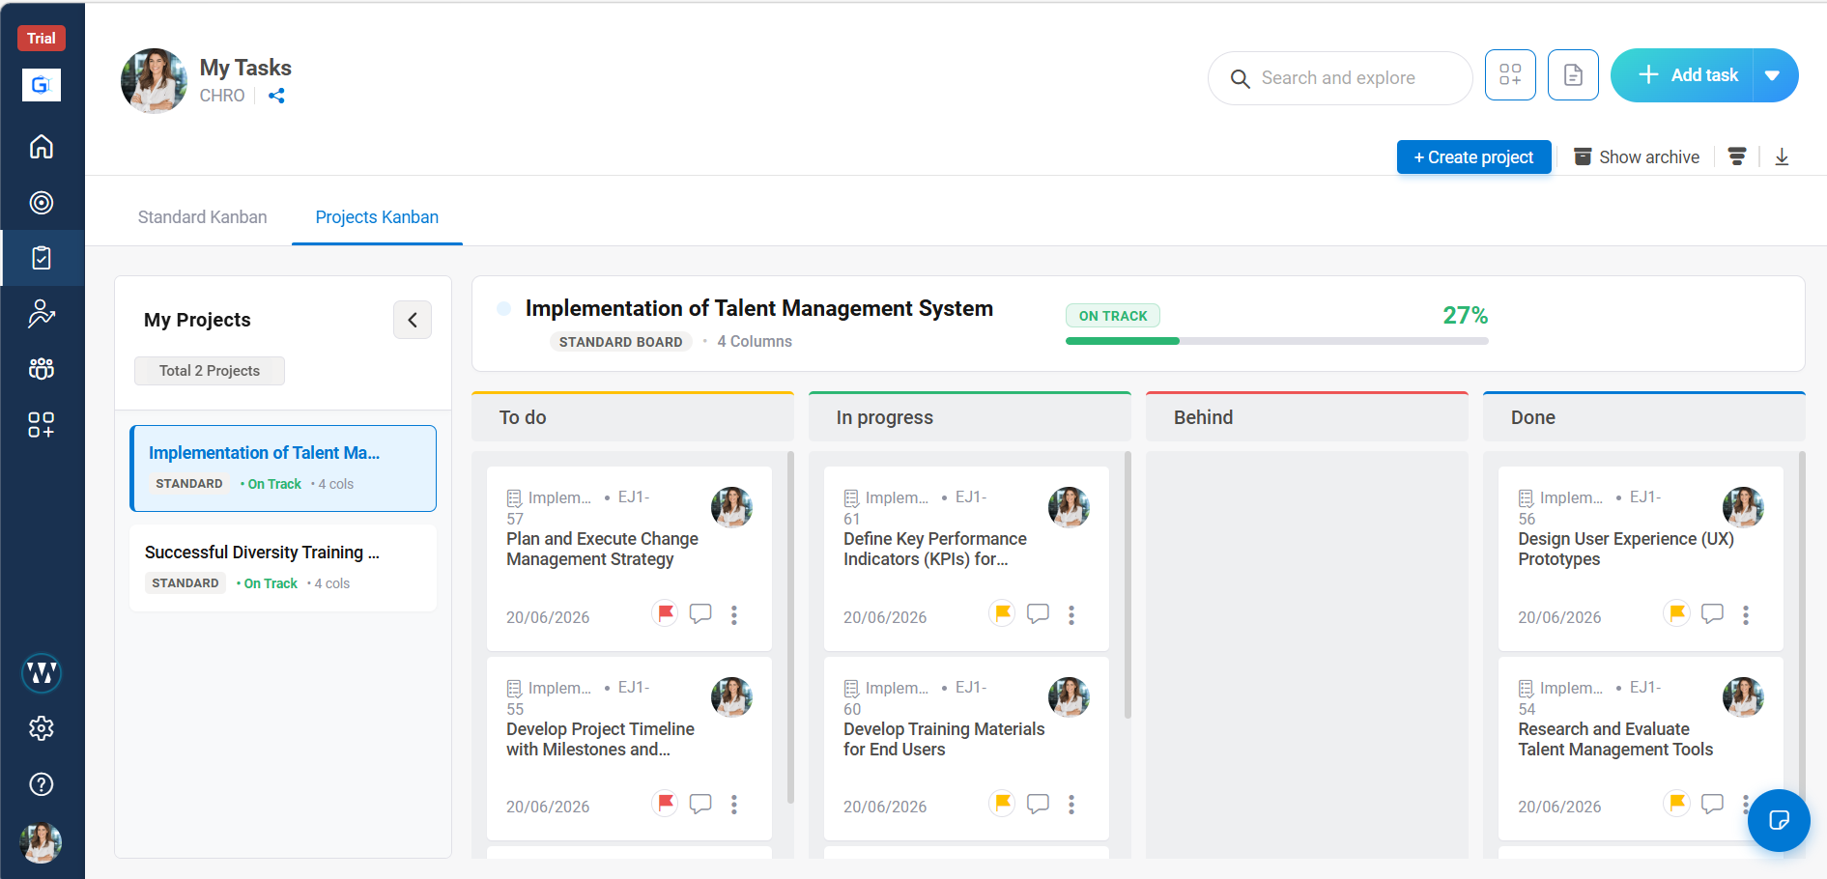Click the floating sticky note button
Image resolution: width=1827 pixels, height=879 pixels.
click(1779, 821)
